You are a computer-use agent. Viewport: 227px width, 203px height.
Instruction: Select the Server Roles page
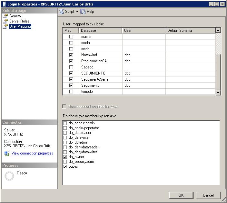coord(19,21)
